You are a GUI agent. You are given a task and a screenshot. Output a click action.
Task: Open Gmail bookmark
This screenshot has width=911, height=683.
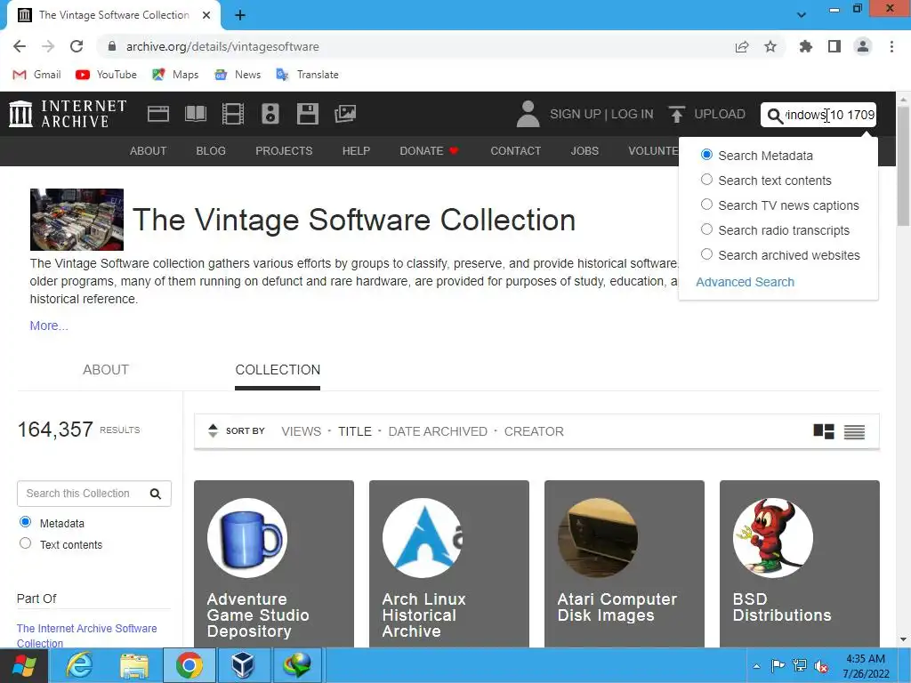tap(36, 75)
